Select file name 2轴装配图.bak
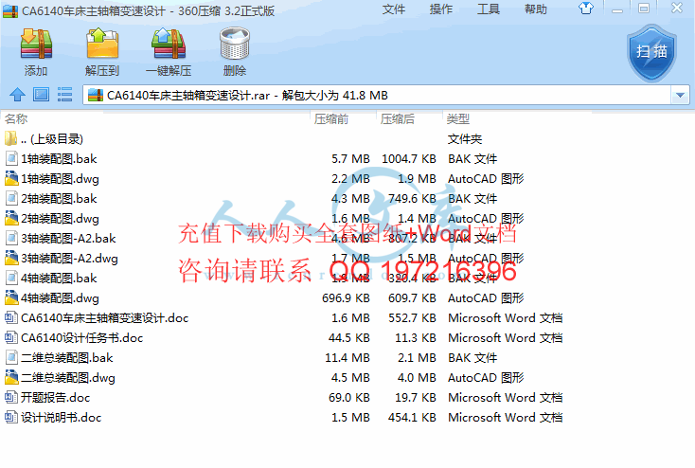Image resolution: width=695 pixels, height=468 pixels. [59, 199]
